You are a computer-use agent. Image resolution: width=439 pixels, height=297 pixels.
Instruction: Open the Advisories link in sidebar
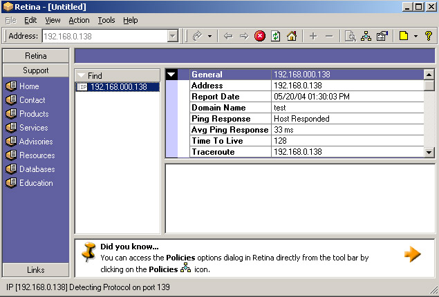(x=36, y=142)
